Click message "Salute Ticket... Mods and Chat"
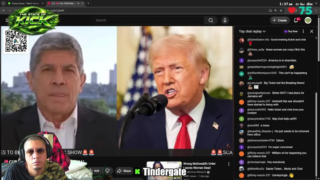The image size is (320, 180). point(284,169)
